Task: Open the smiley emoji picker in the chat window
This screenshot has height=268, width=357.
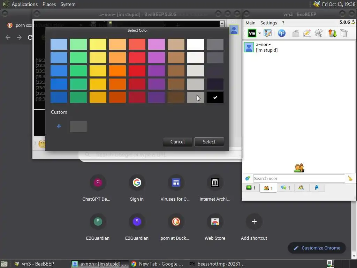Action: click(42, 144)
